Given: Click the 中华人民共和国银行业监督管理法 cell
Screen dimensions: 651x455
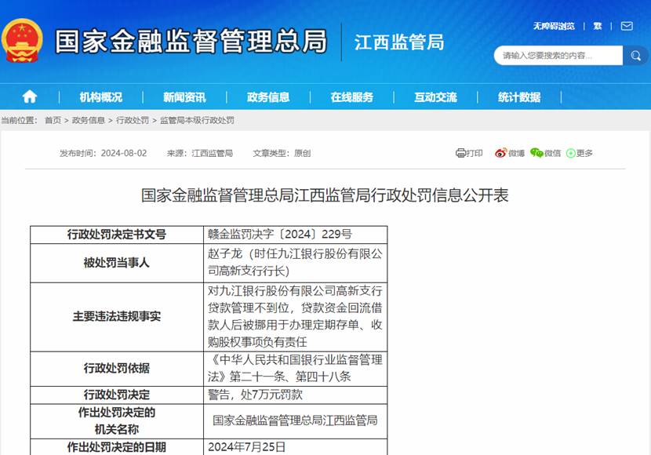Looking at the screenshot, I should point(296,369).
